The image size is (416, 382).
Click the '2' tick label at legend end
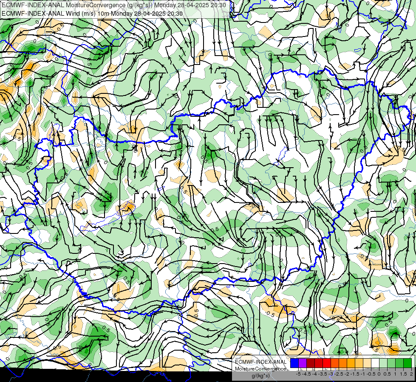point(411,374)
